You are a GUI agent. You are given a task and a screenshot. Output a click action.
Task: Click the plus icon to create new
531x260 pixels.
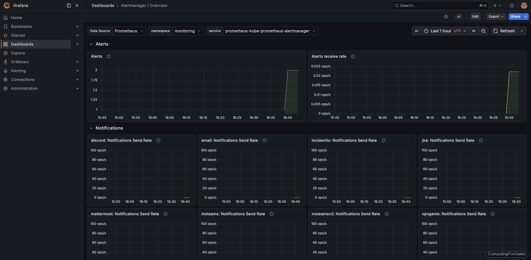(495, 6)
